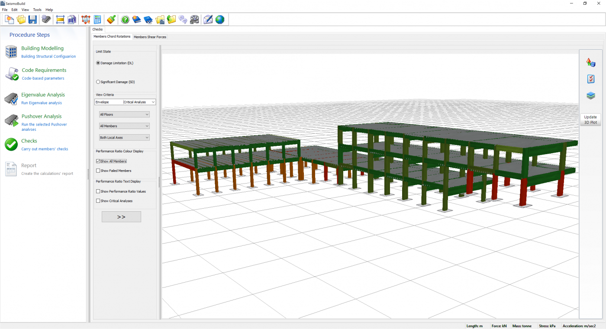Click the stacked layers icon beside the plot
This screenshot has height=329, width=606.
pyautogui.click(x=590, y=96)
